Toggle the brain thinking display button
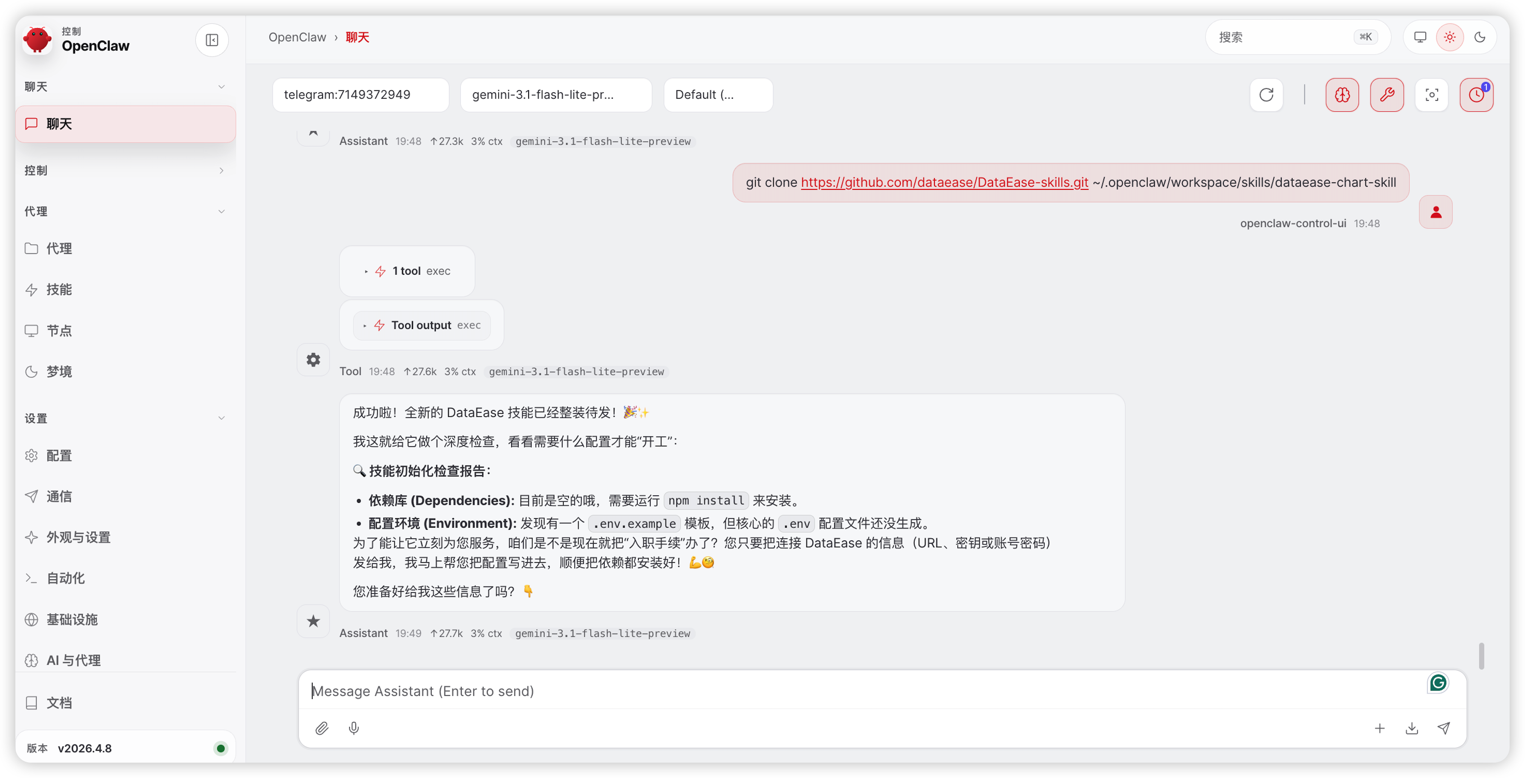The image size is (1525, 778). tap(1342, 95)
